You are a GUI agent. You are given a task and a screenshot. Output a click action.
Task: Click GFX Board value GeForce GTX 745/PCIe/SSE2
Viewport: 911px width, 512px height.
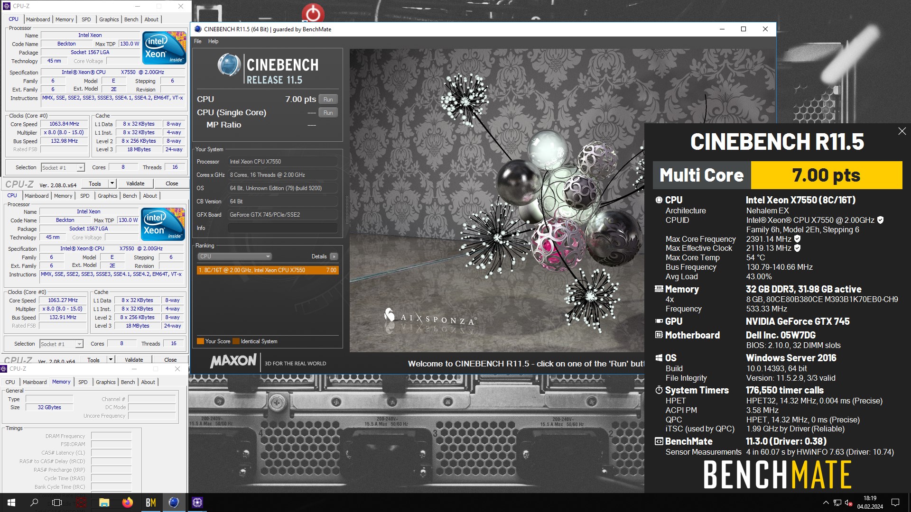283,215
